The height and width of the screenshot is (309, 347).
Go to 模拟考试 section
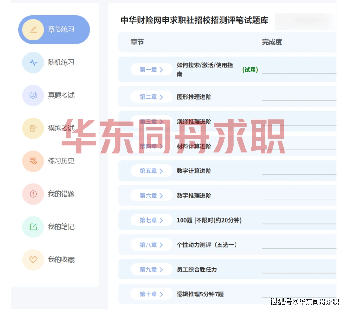click(x=61, y=128)
